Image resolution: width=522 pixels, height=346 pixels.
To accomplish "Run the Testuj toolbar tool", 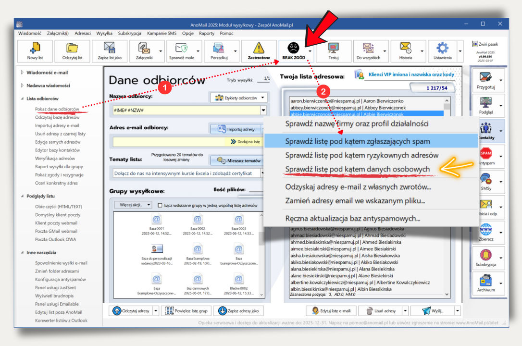I will 333,48.
